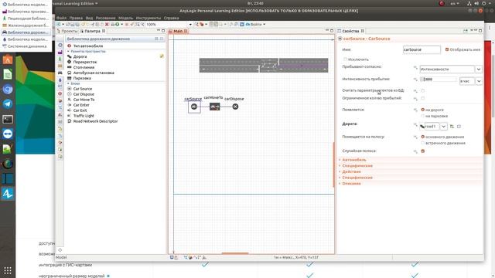The width and height of the screenshot is (495, 278).
Task: Choose the Car Exit block
Action: 80,110
